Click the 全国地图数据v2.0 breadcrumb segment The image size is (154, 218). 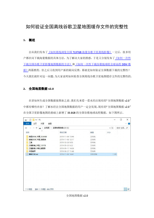pos(61,128)
